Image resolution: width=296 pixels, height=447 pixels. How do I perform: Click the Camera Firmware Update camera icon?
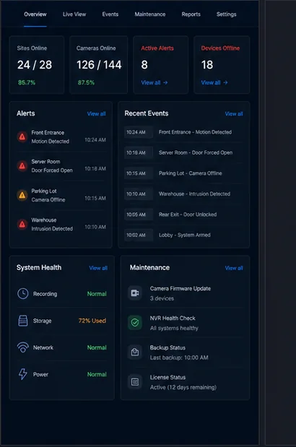pyautogui.click(x=135, y=293)
